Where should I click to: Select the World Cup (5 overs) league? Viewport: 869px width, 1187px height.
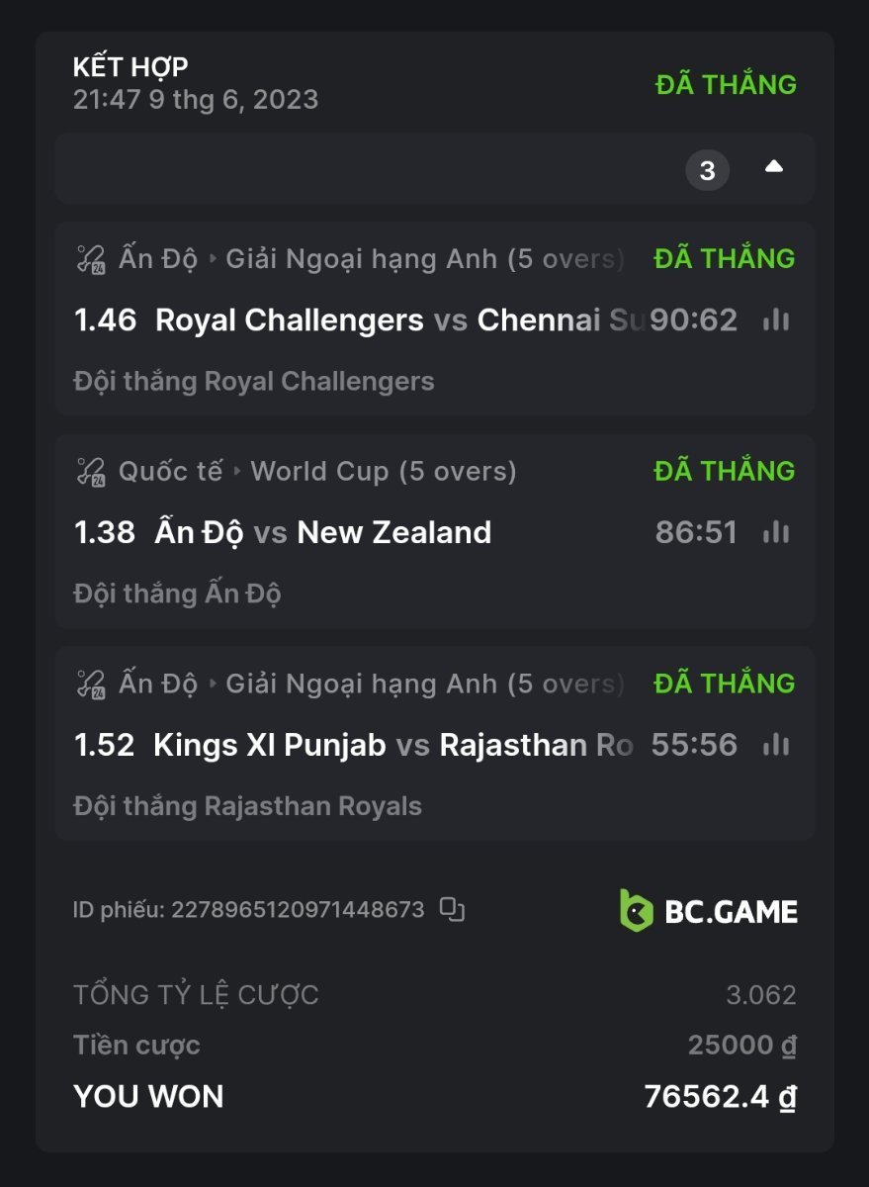(x=384, y=472)
